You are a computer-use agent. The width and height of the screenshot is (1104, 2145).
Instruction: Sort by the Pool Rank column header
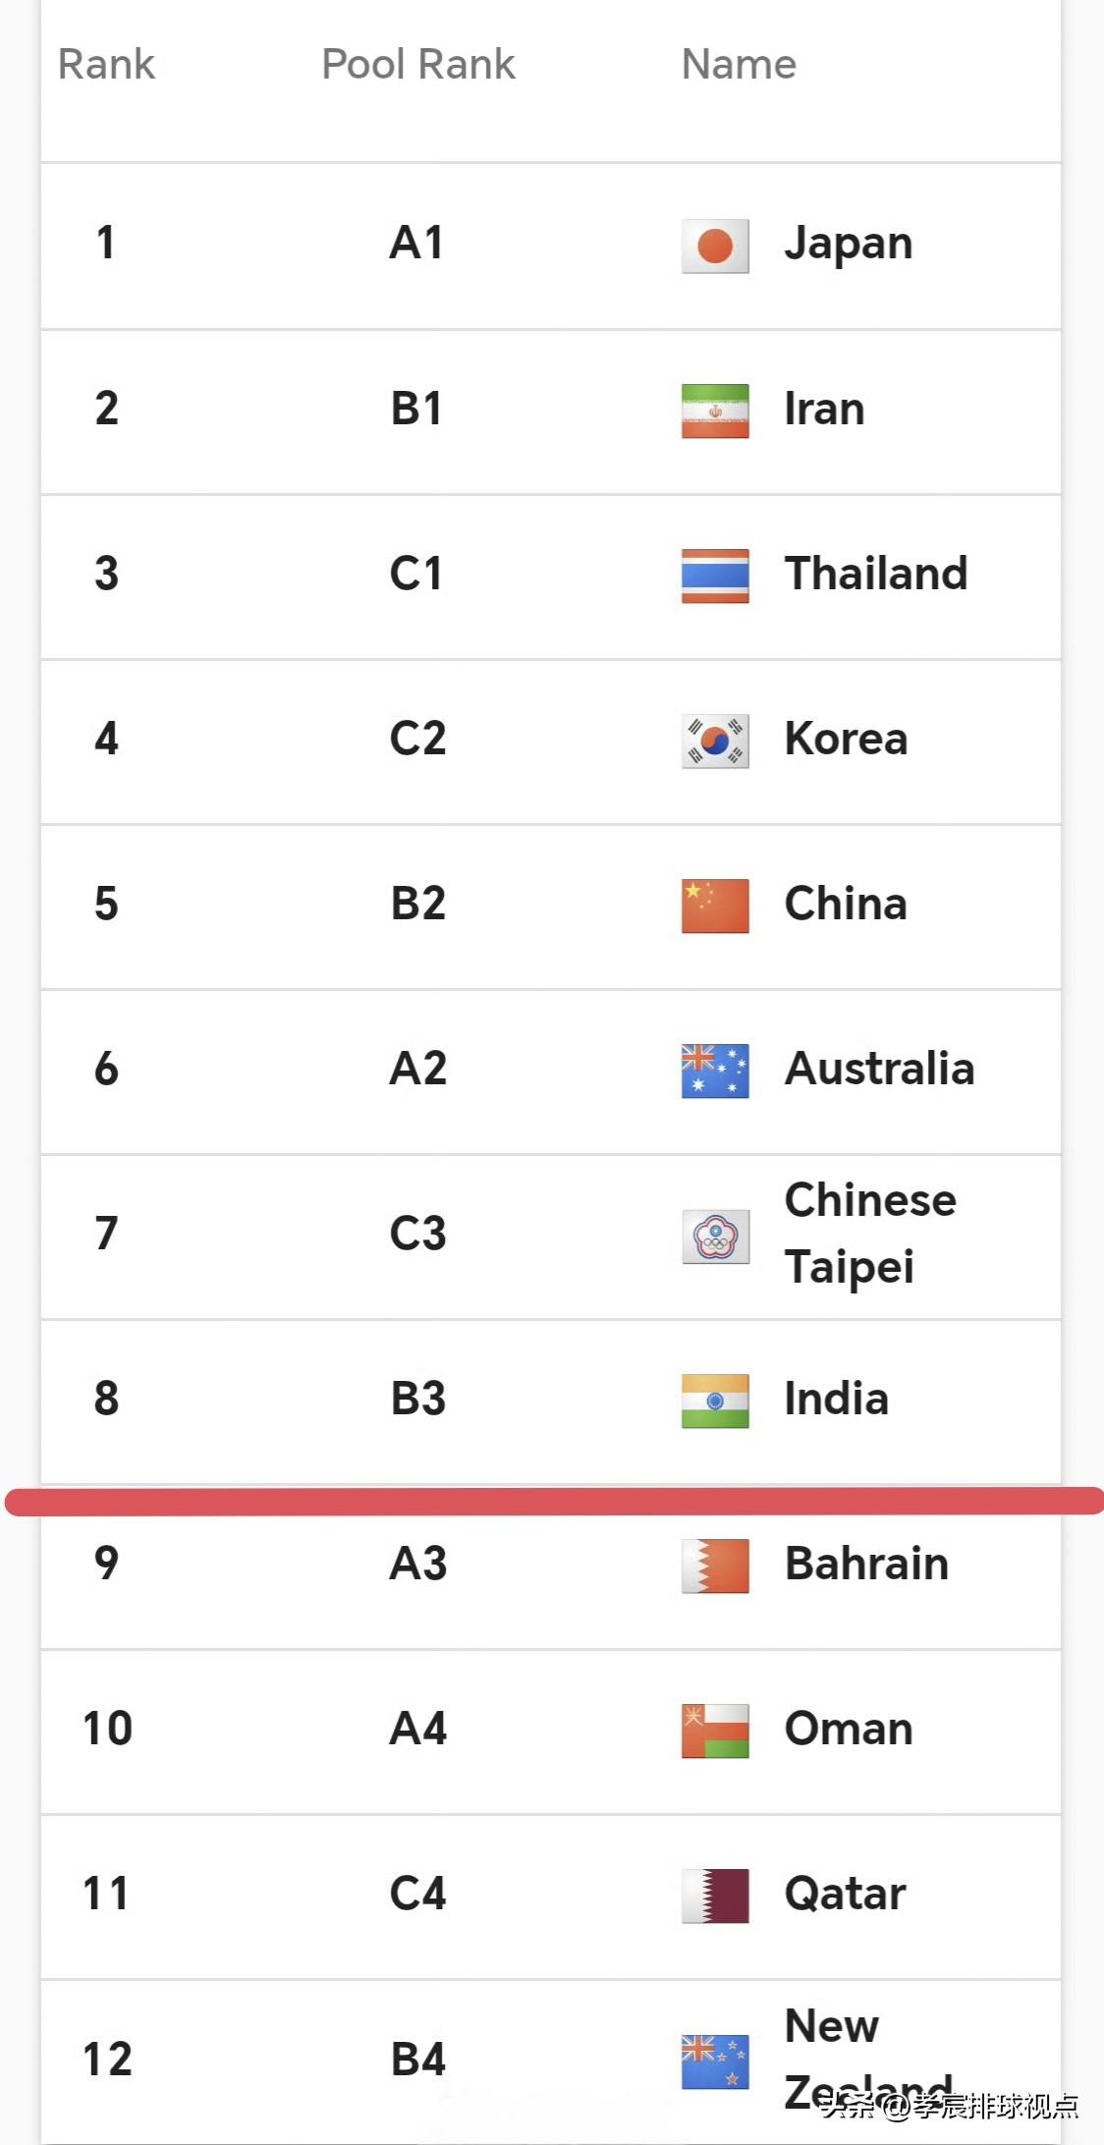pos(418,65)
